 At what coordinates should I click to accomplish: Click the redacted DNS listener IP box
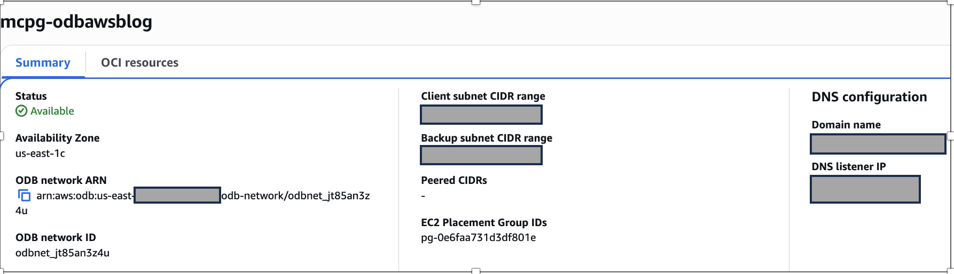point(865,189)
